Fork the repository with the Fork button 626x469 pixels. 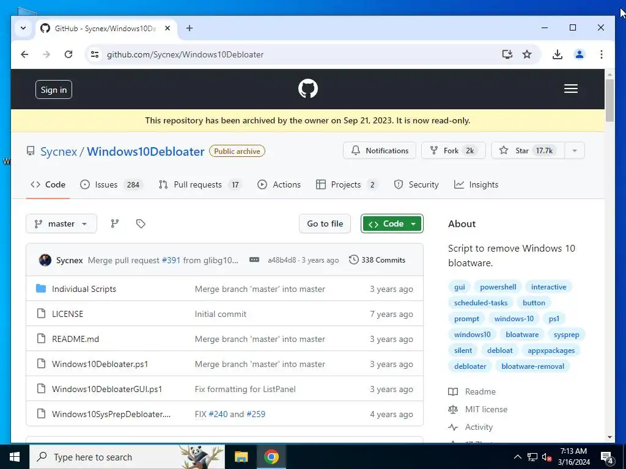tap(453, 151)
